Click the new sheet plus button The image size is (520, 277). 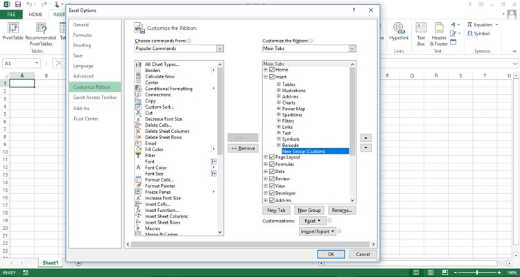pyautogui.click(x=78, y=263)
